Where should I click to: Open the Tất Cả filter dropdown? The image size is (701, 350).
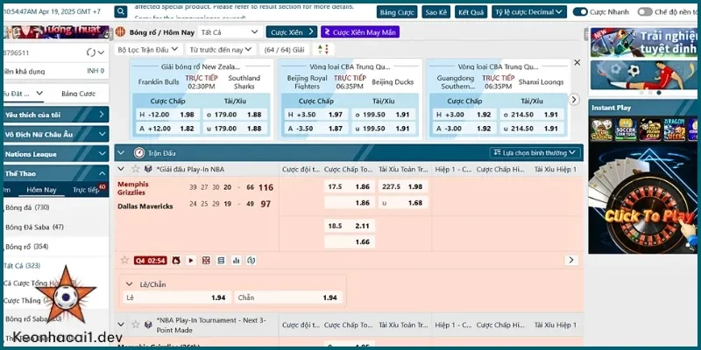click(230, 32)
